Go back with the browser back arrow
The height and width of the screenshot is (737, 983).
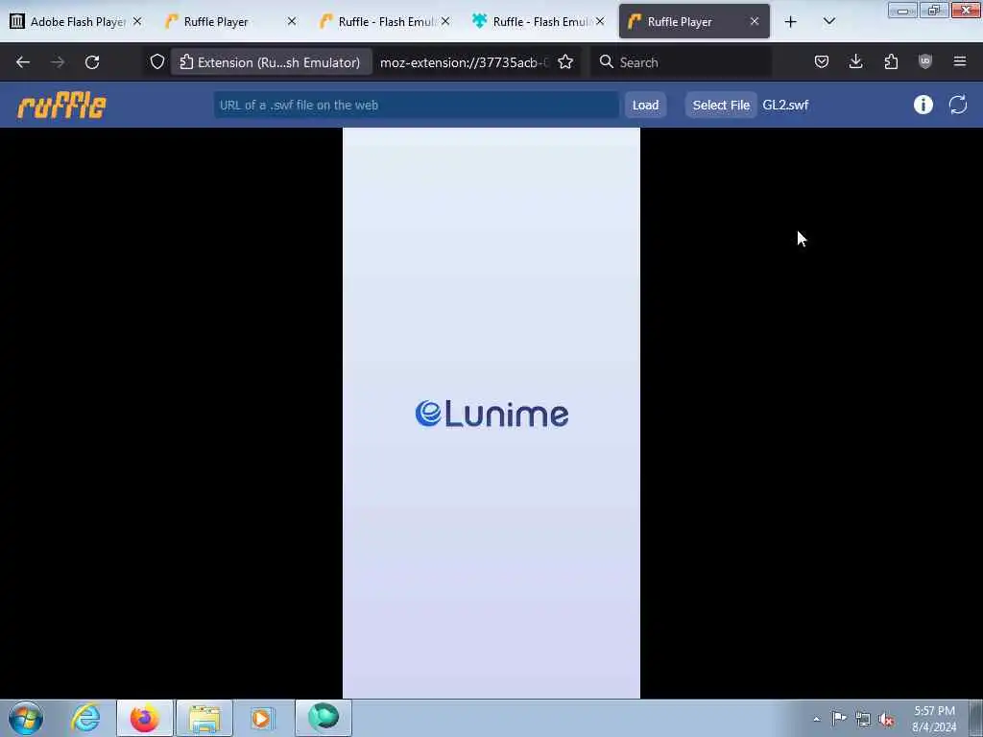point(23,62)
